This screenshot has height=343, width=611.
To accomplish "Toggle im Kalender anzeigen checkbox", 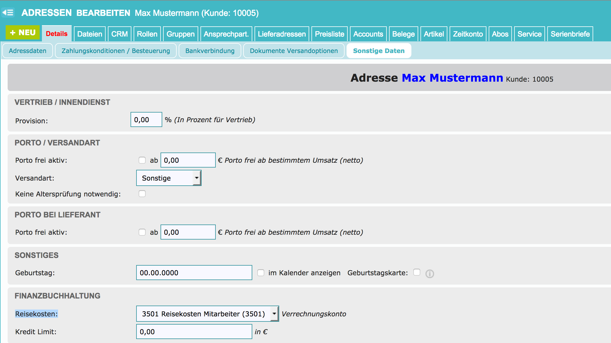I will tap(261, 273).
